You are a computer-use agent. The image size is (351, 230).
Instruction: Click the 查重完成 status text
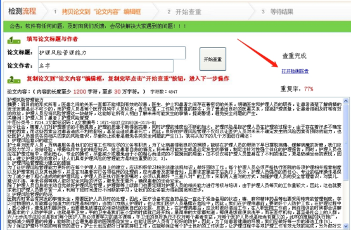pyautogui.click(x=294, y=56)
